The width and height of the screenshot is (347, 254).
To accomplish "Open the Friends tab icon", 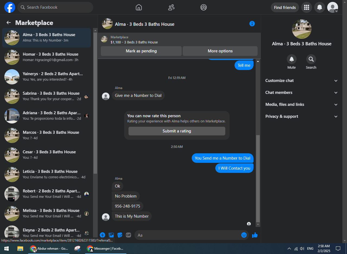I will (x=171, y=7).
